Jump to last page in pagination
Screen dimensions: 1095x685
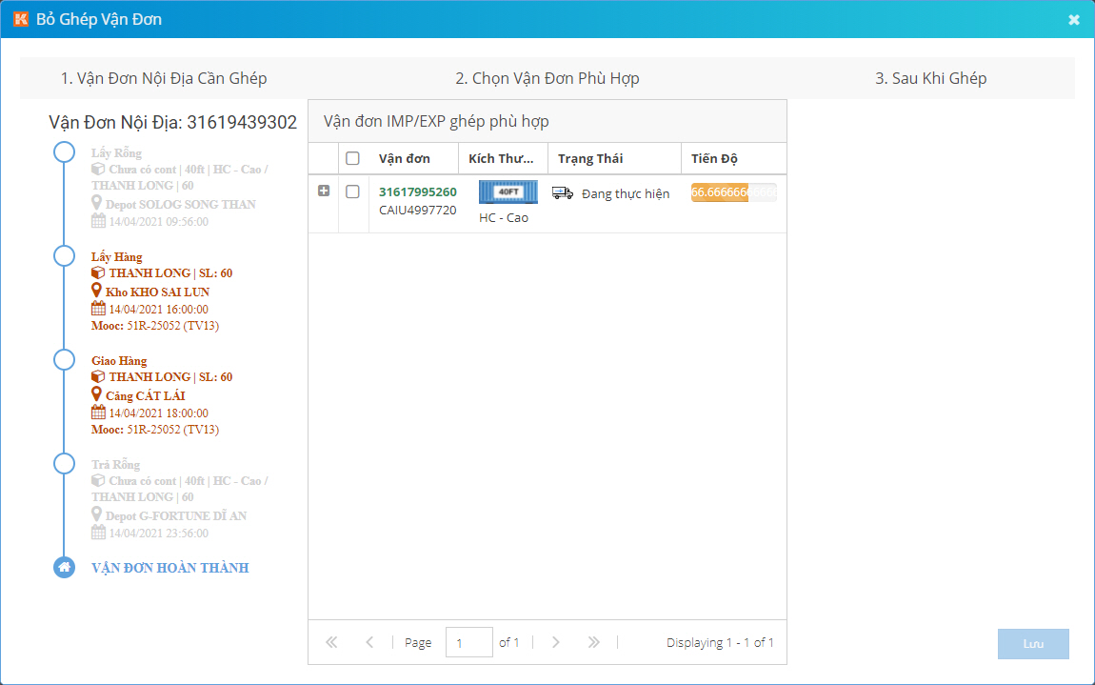tap(593, 642)
